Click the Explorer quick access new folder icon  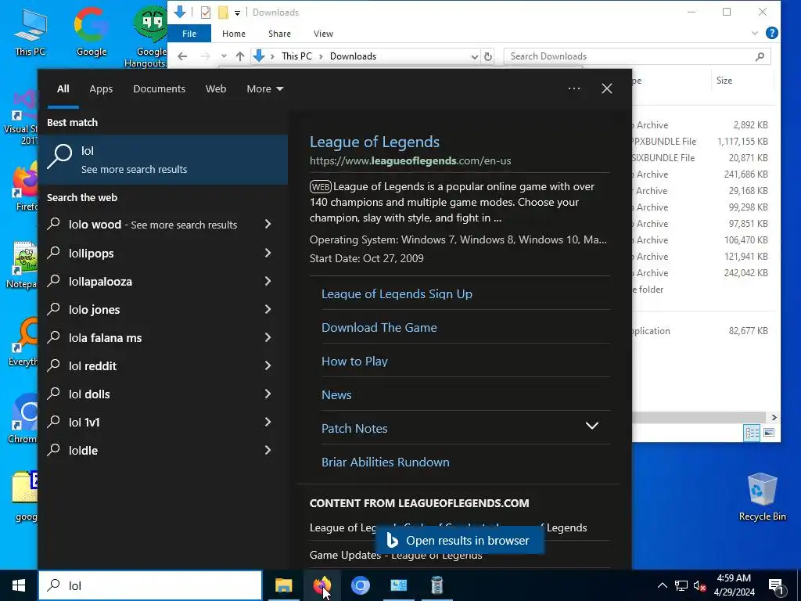[x=223, y=13]
